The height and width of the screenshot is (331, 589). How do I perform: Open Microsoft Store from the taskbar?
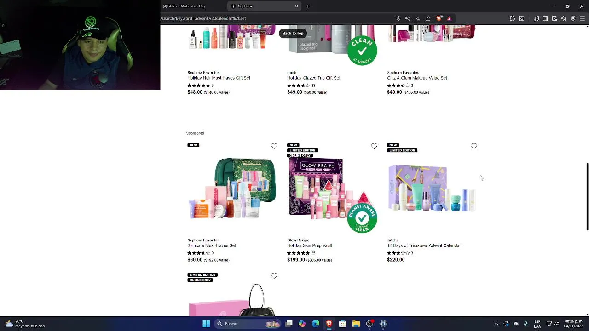pyautogui.click(x=342, y=324)
